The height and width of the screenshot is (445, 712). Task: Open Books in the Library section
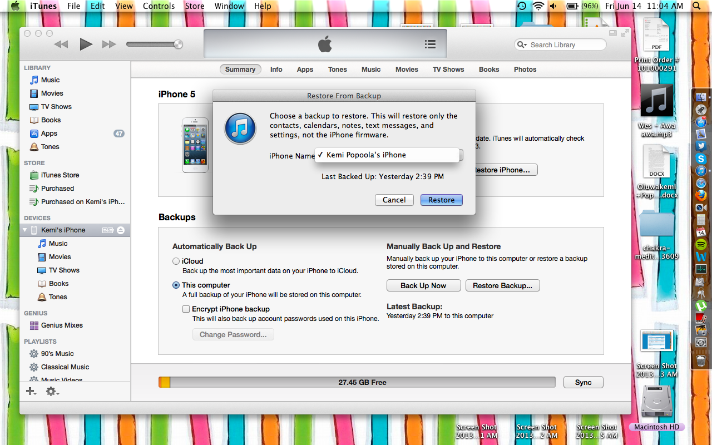(x=51, y=120)
